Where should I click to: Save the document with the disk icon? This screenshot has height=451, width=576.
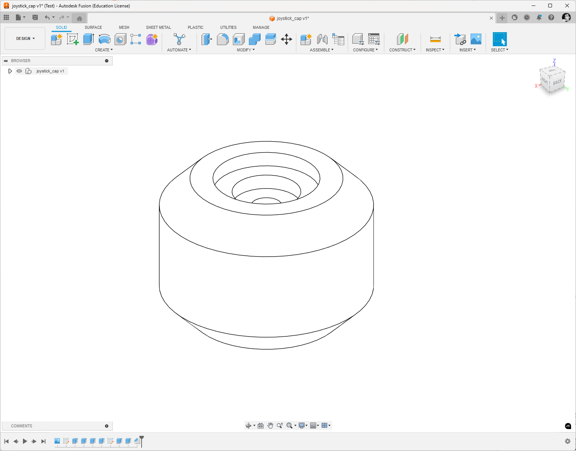coord(35,17)
